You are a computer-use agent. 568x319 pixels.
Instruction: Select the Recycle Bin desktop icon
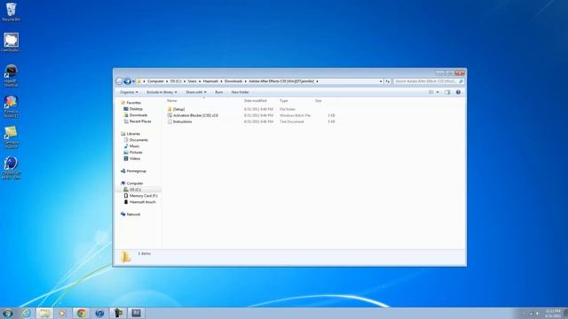[11, 12]
